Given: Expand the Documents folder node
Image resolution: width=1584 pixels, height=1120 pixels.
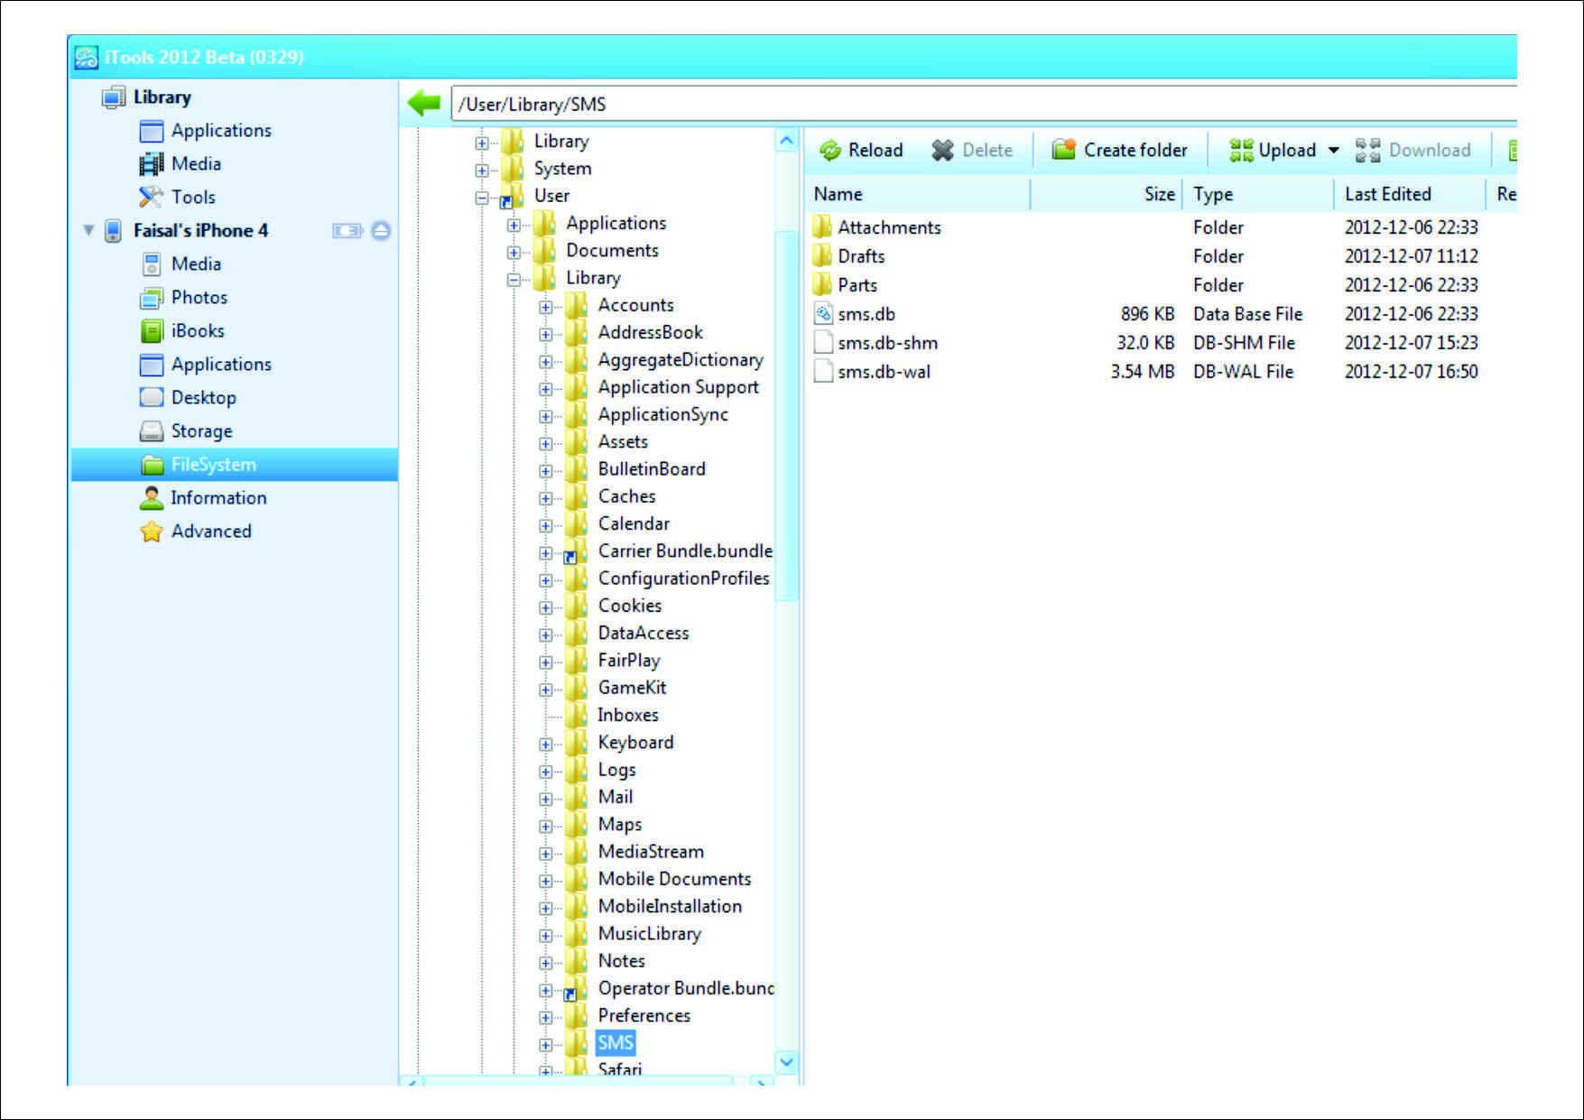Looking at the screenshot, I should (514, 252).
